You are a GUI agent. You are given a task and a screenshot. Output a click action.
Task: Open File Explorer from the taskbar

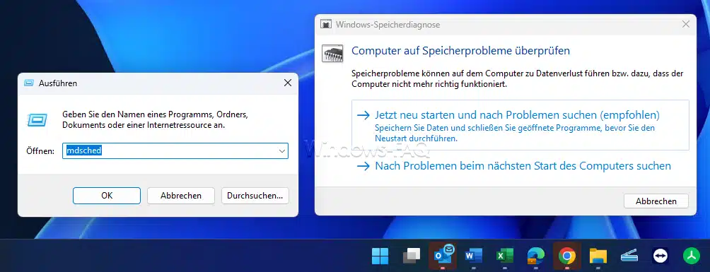(598, 256)
